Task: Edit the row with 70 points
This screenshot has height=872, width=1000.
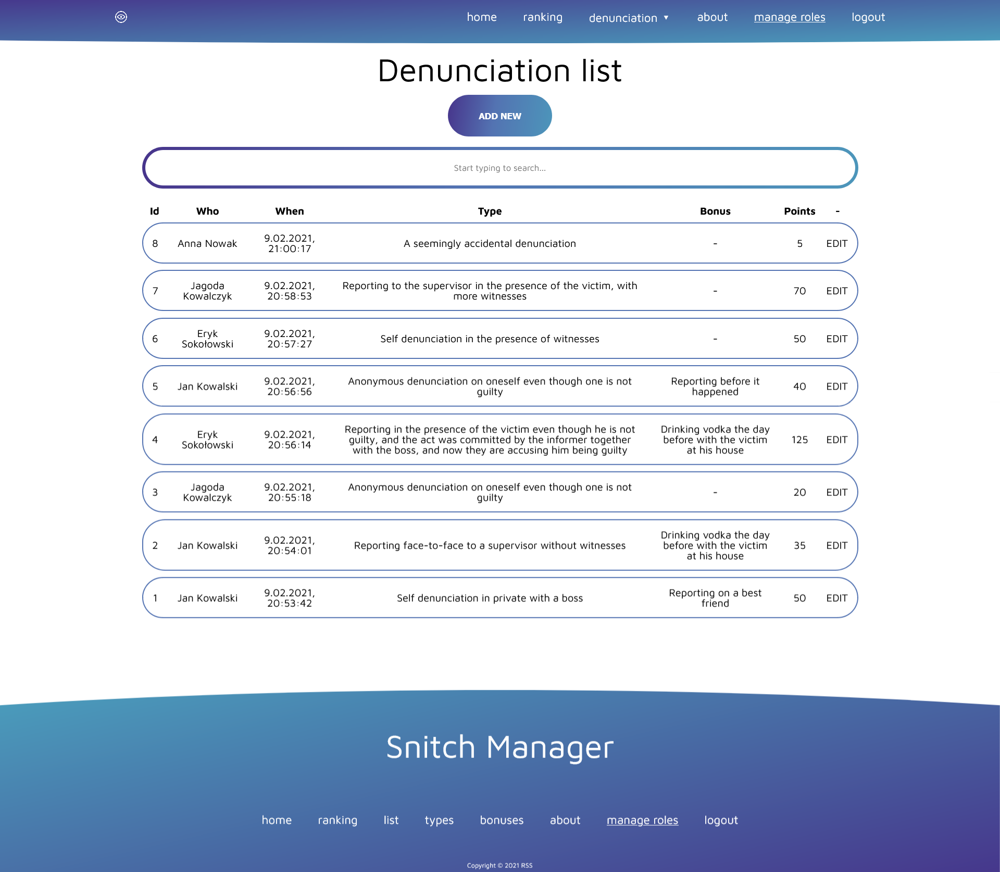Action: pos(836,291)
